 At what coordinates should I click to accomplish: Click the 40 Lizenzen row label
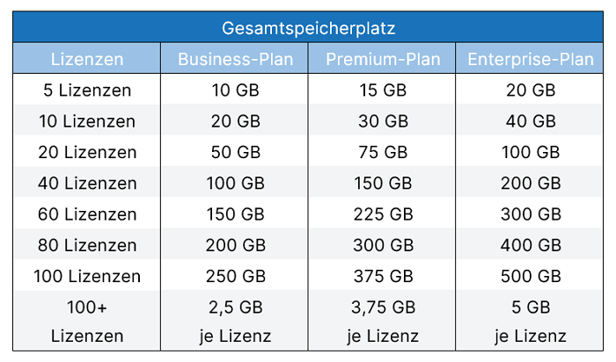(87, 184)
